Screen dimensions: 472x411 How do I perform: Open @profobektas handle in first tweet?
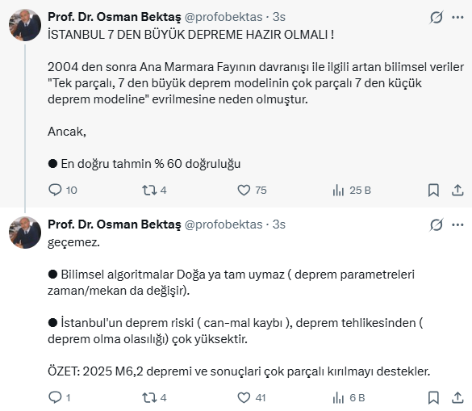[x=223, y=17]
